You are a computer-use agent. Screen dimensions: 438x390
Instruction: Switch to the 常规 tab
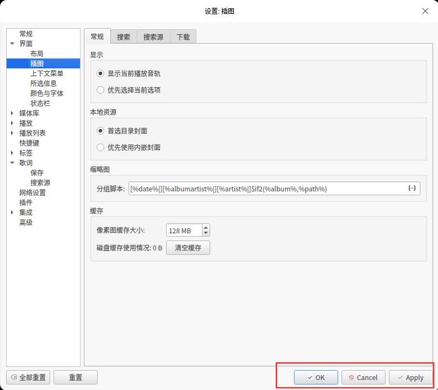97,36
